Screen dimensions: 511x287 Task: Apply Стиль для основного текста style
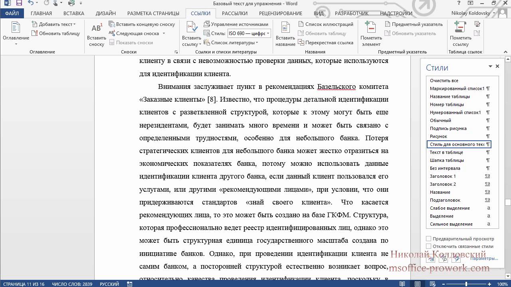point(459,144)
